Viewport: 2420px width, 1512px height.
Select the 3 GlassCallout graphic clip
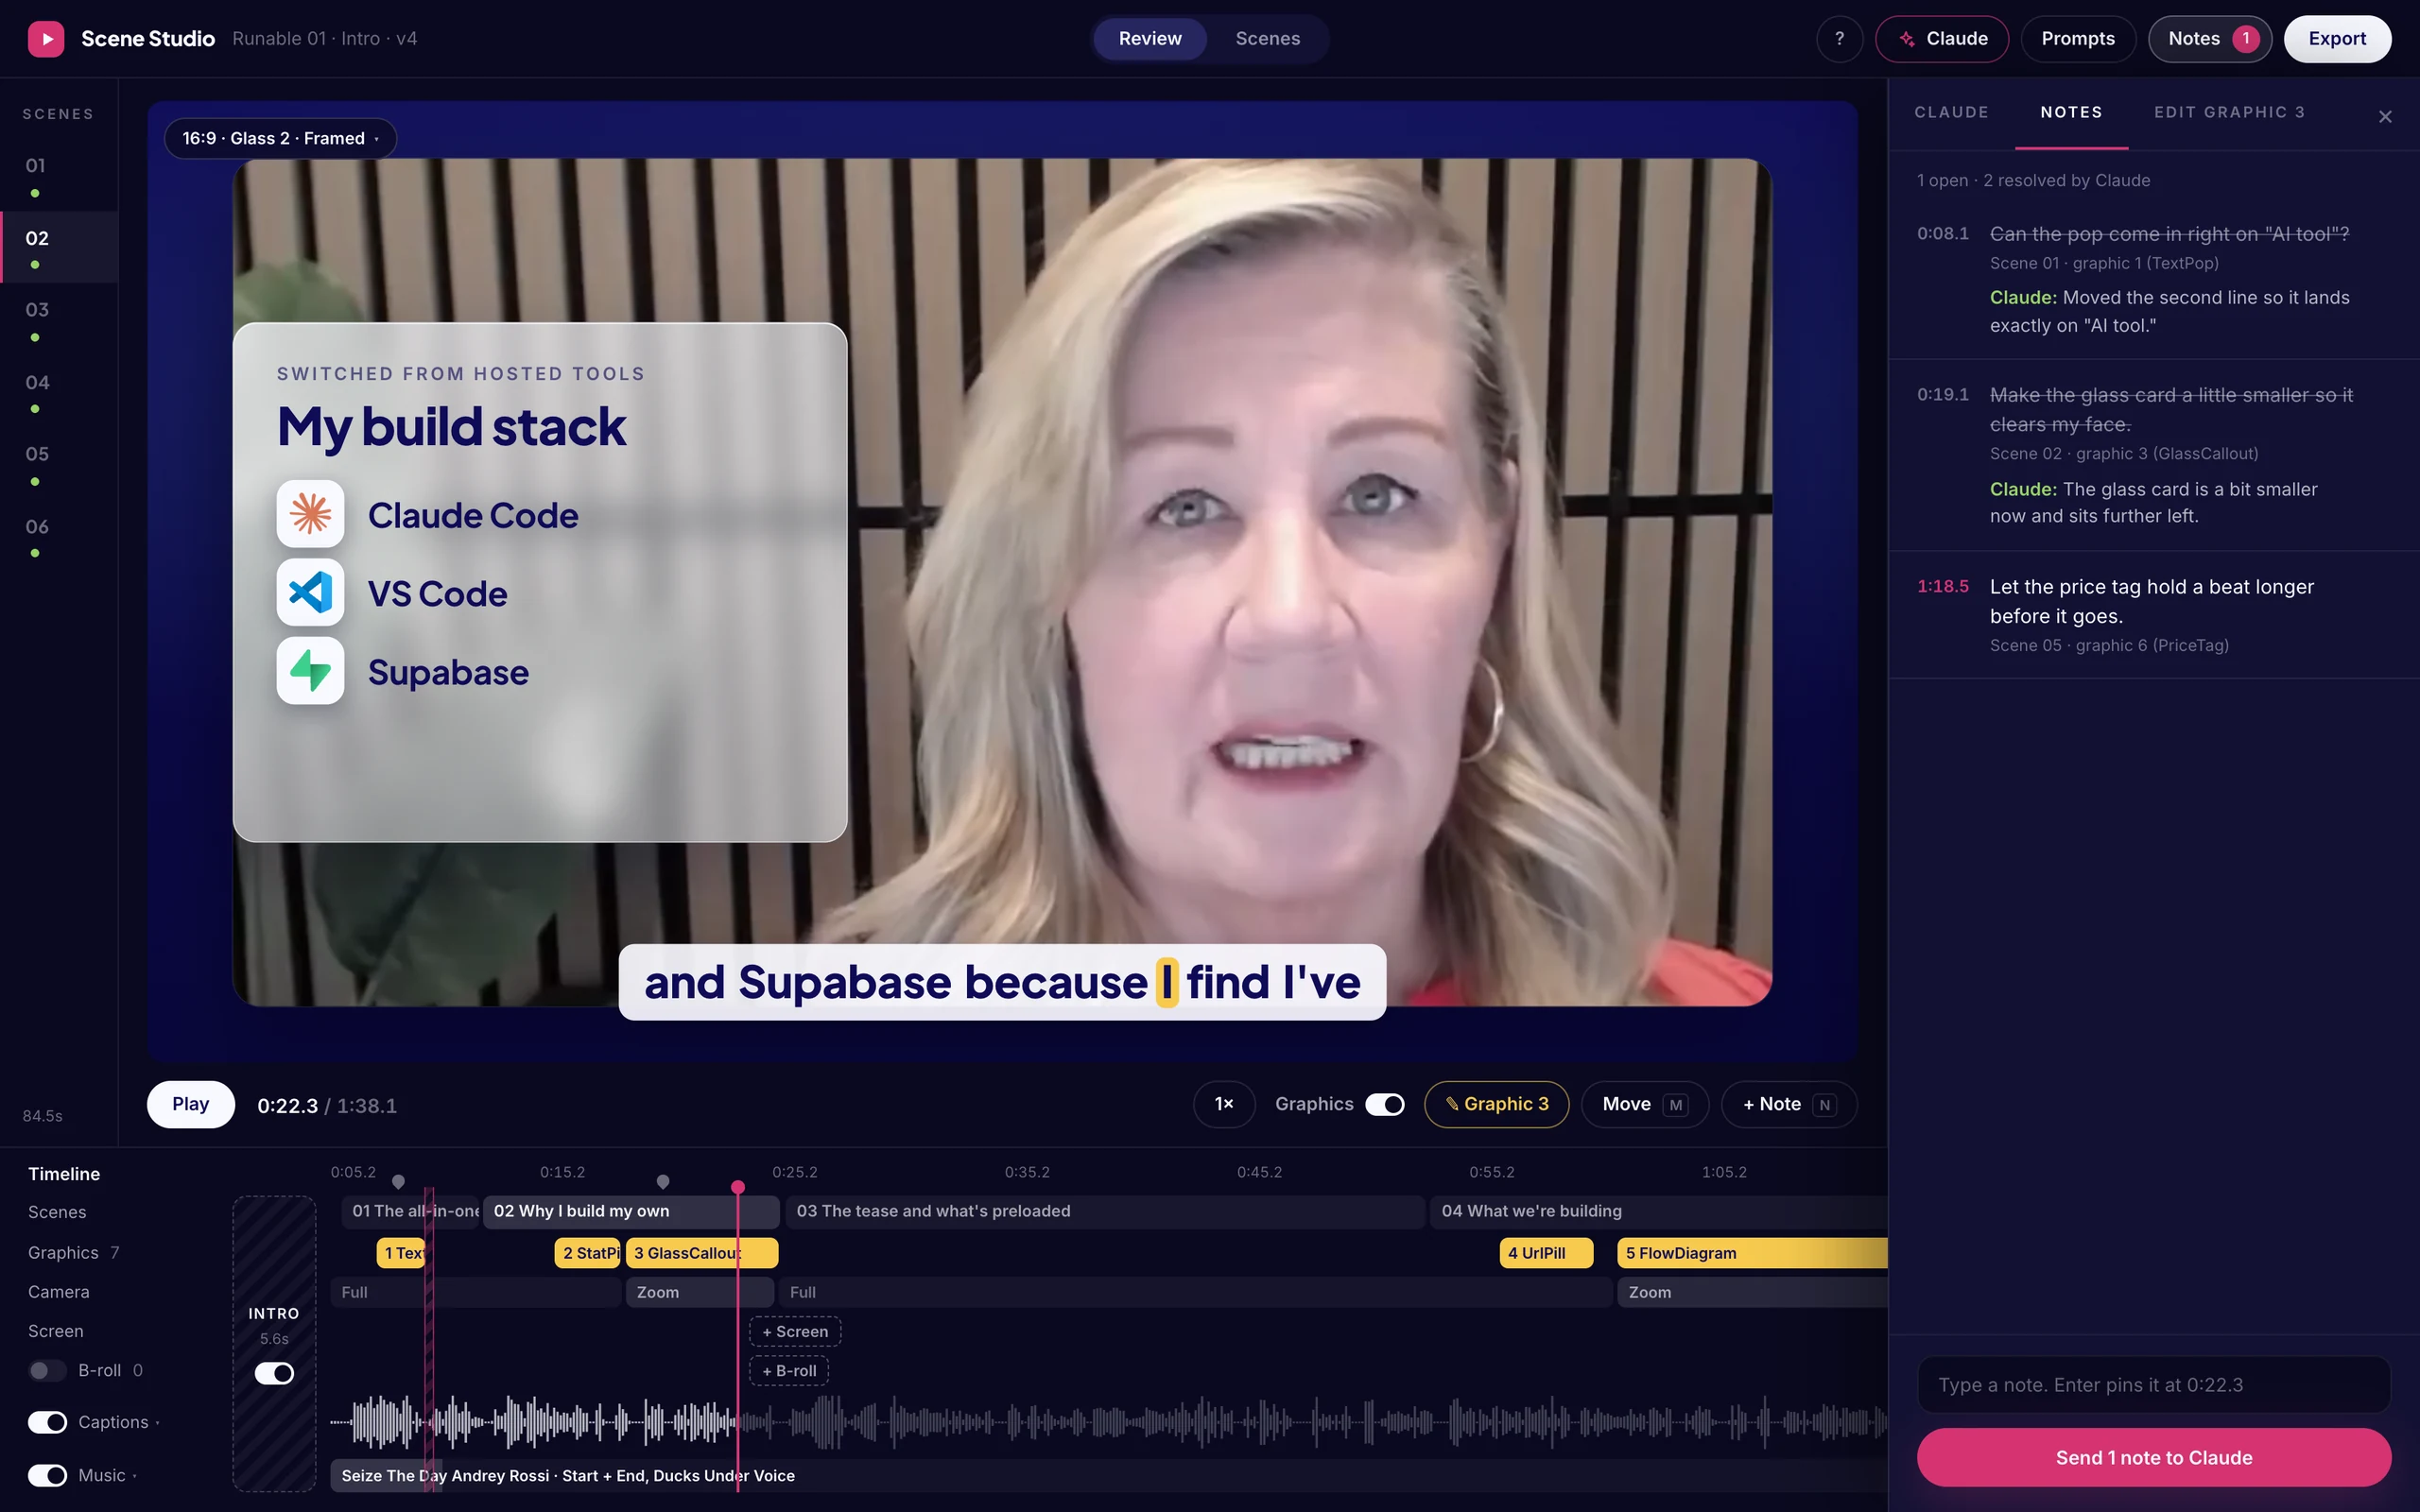point(702,1253)
